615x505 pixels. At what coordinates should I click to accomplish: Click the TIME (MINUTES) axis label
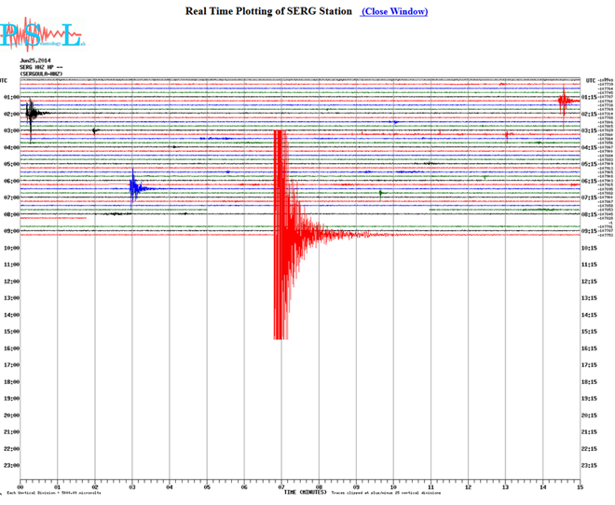306,492
